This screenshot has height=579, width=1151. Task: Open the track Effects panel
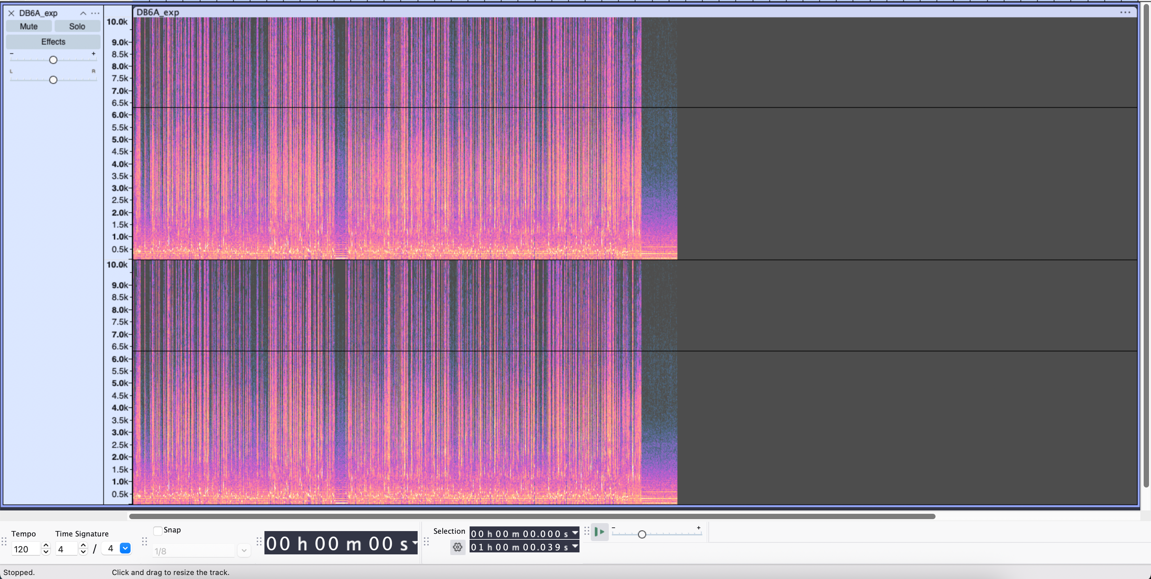pyautogui.click(x=53, y=42)
